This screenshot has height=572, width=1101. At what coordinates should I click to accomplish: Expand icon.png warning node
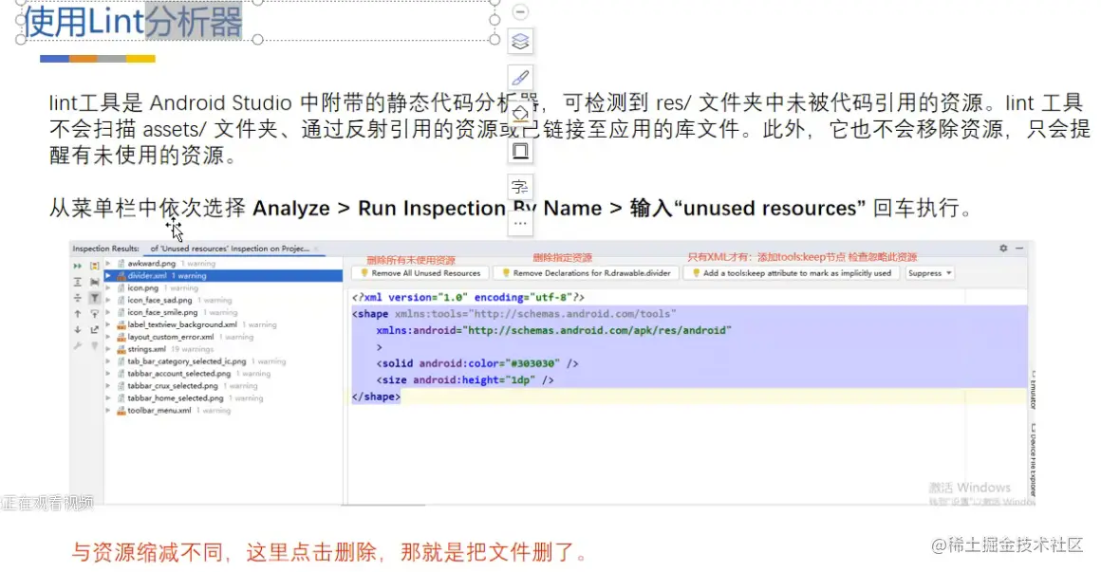coord(108,287)
